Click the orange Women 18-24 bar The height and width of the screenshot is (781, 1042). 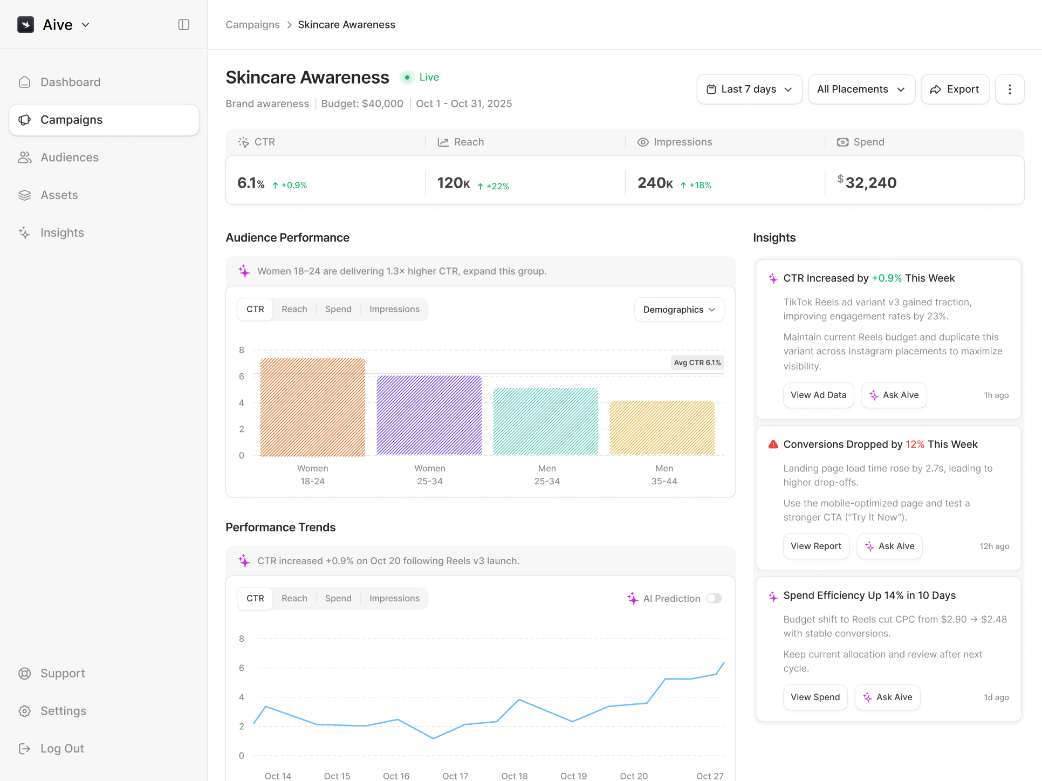[x=313, y=407]
